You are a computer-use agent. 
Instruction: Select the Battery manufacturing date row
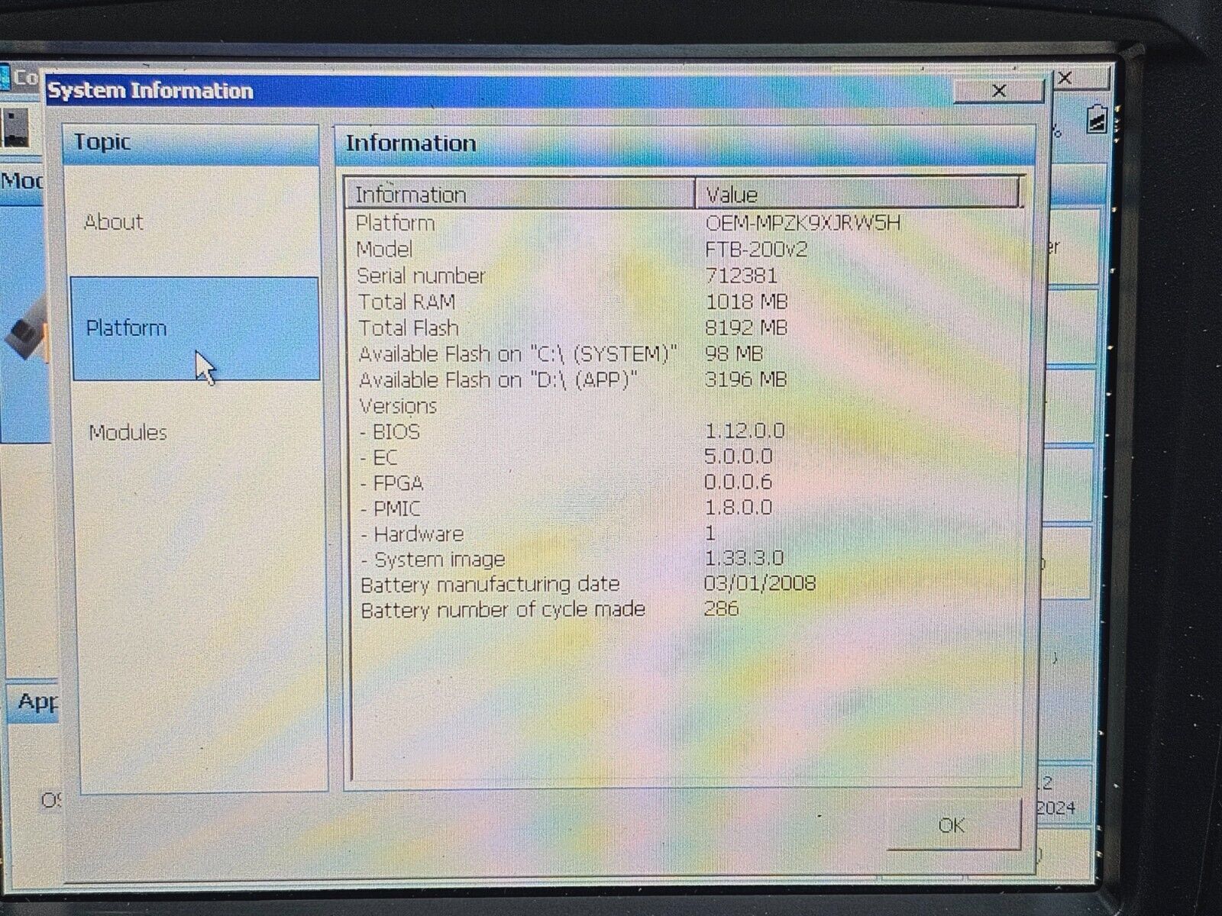coord(684,585)
